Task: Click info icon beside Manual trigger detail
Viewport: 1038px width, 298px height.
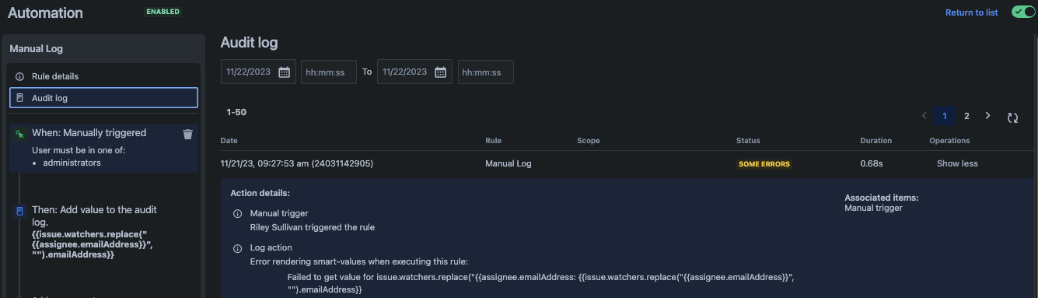Action: point(237,213)
